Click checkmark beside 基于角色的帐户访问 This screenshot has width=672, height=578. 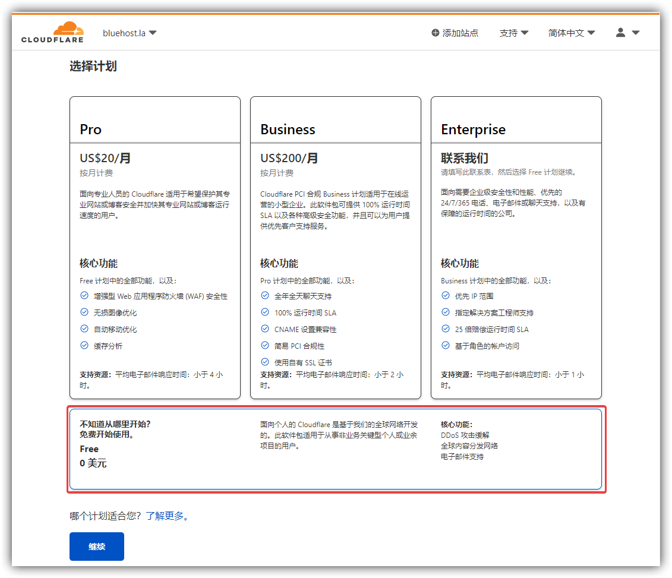coord(446,345)
